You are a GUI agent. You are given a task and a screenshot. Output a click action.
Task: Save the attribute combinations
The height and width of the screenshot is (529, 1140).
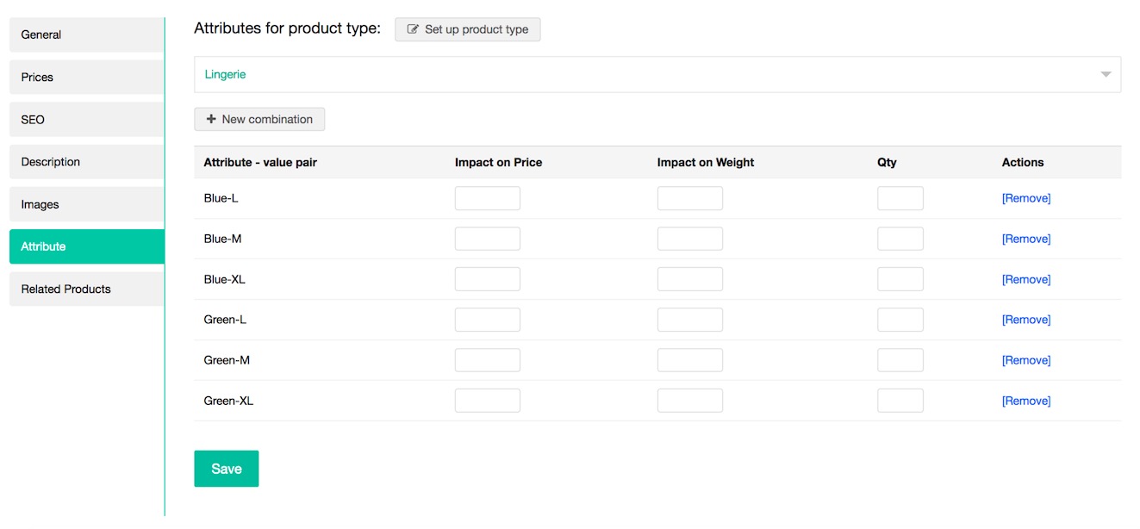226,469
